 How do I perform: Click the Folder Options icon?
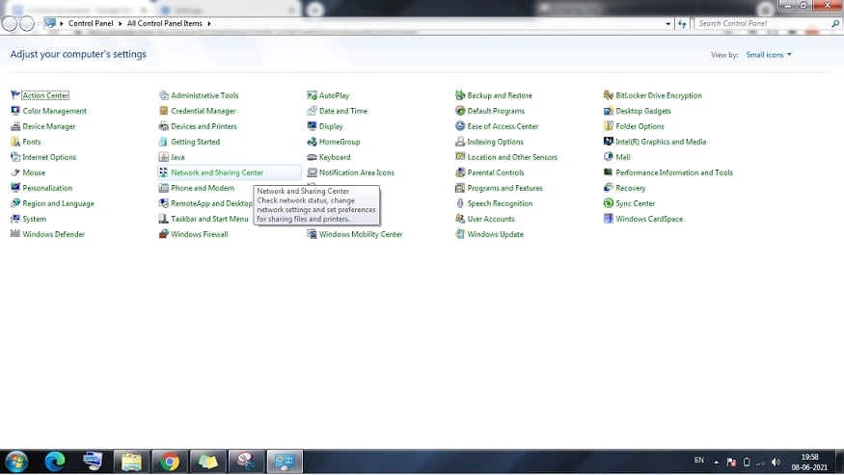pos(609,126)
